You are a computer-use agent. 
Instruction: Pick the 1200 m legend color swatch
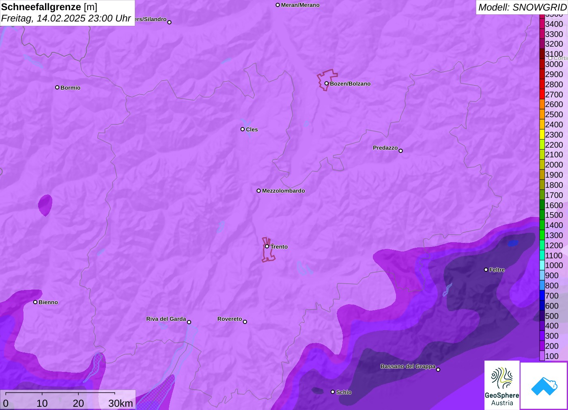click(542, 245)
